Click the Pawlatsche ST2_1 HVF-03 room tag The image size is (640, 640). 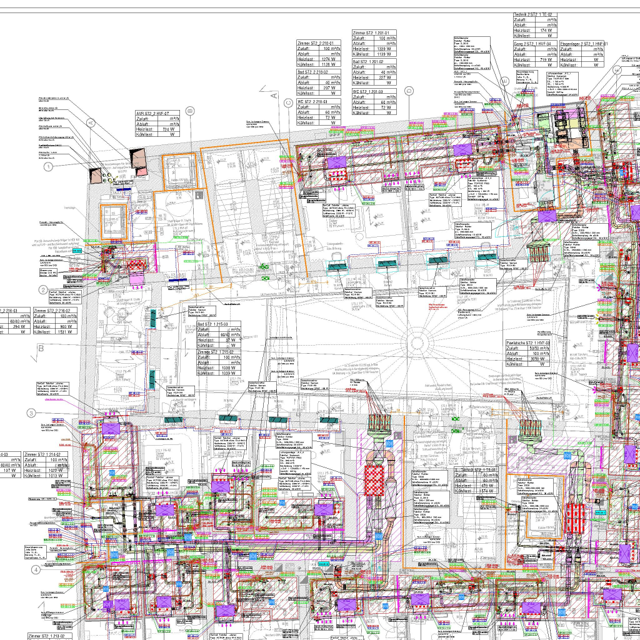[x=531, y=343]
